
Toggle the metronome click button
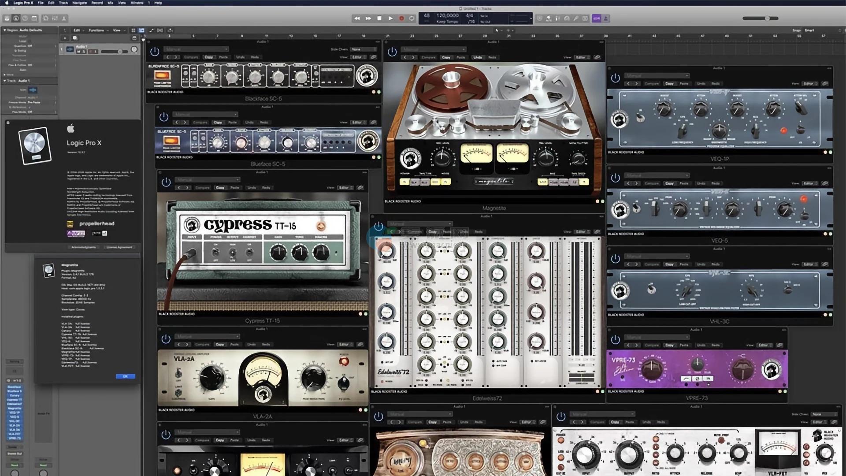point(606,19)
